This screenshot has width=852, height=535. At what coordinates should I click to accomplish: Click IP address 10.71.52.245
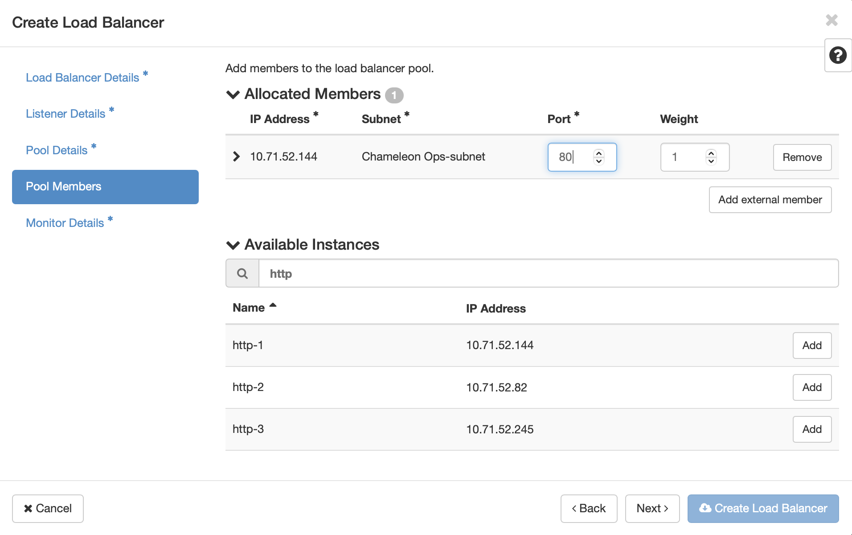[x=500, y=429]
